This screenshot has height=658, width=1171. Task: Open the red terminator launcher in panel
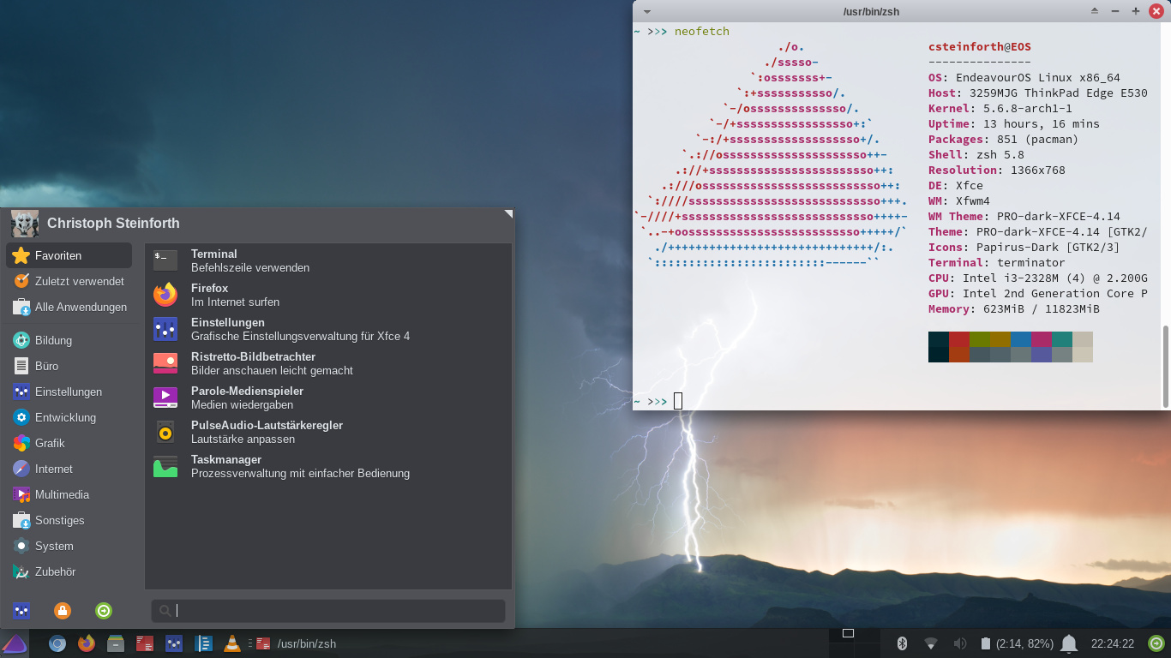pos(145,643)
